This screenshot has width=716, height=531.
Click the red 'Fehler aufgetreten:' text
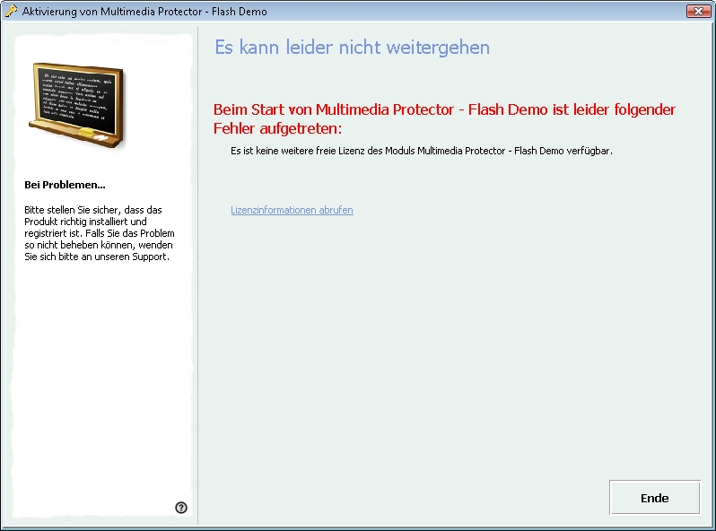point(278,129)
